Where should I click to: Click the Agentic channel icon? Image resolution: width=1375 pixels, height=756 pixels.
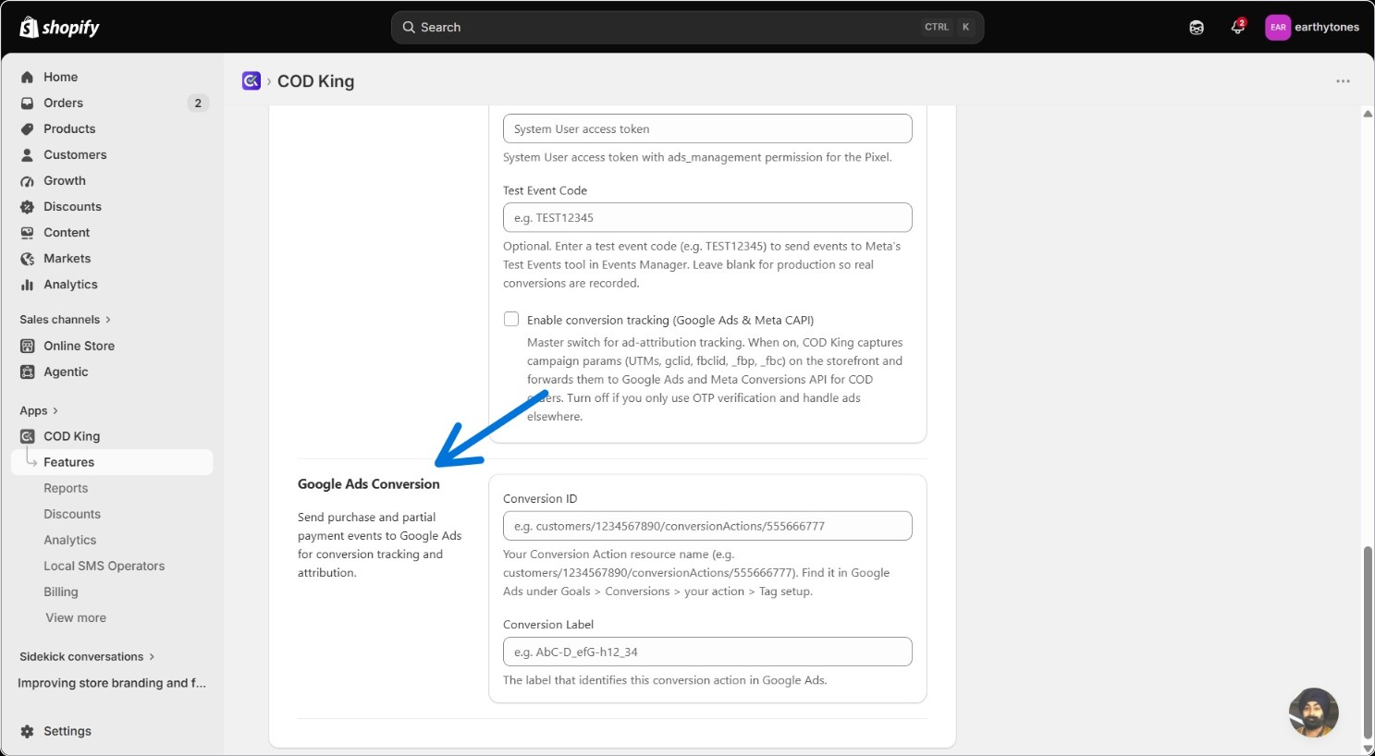[x=28, y=372]
